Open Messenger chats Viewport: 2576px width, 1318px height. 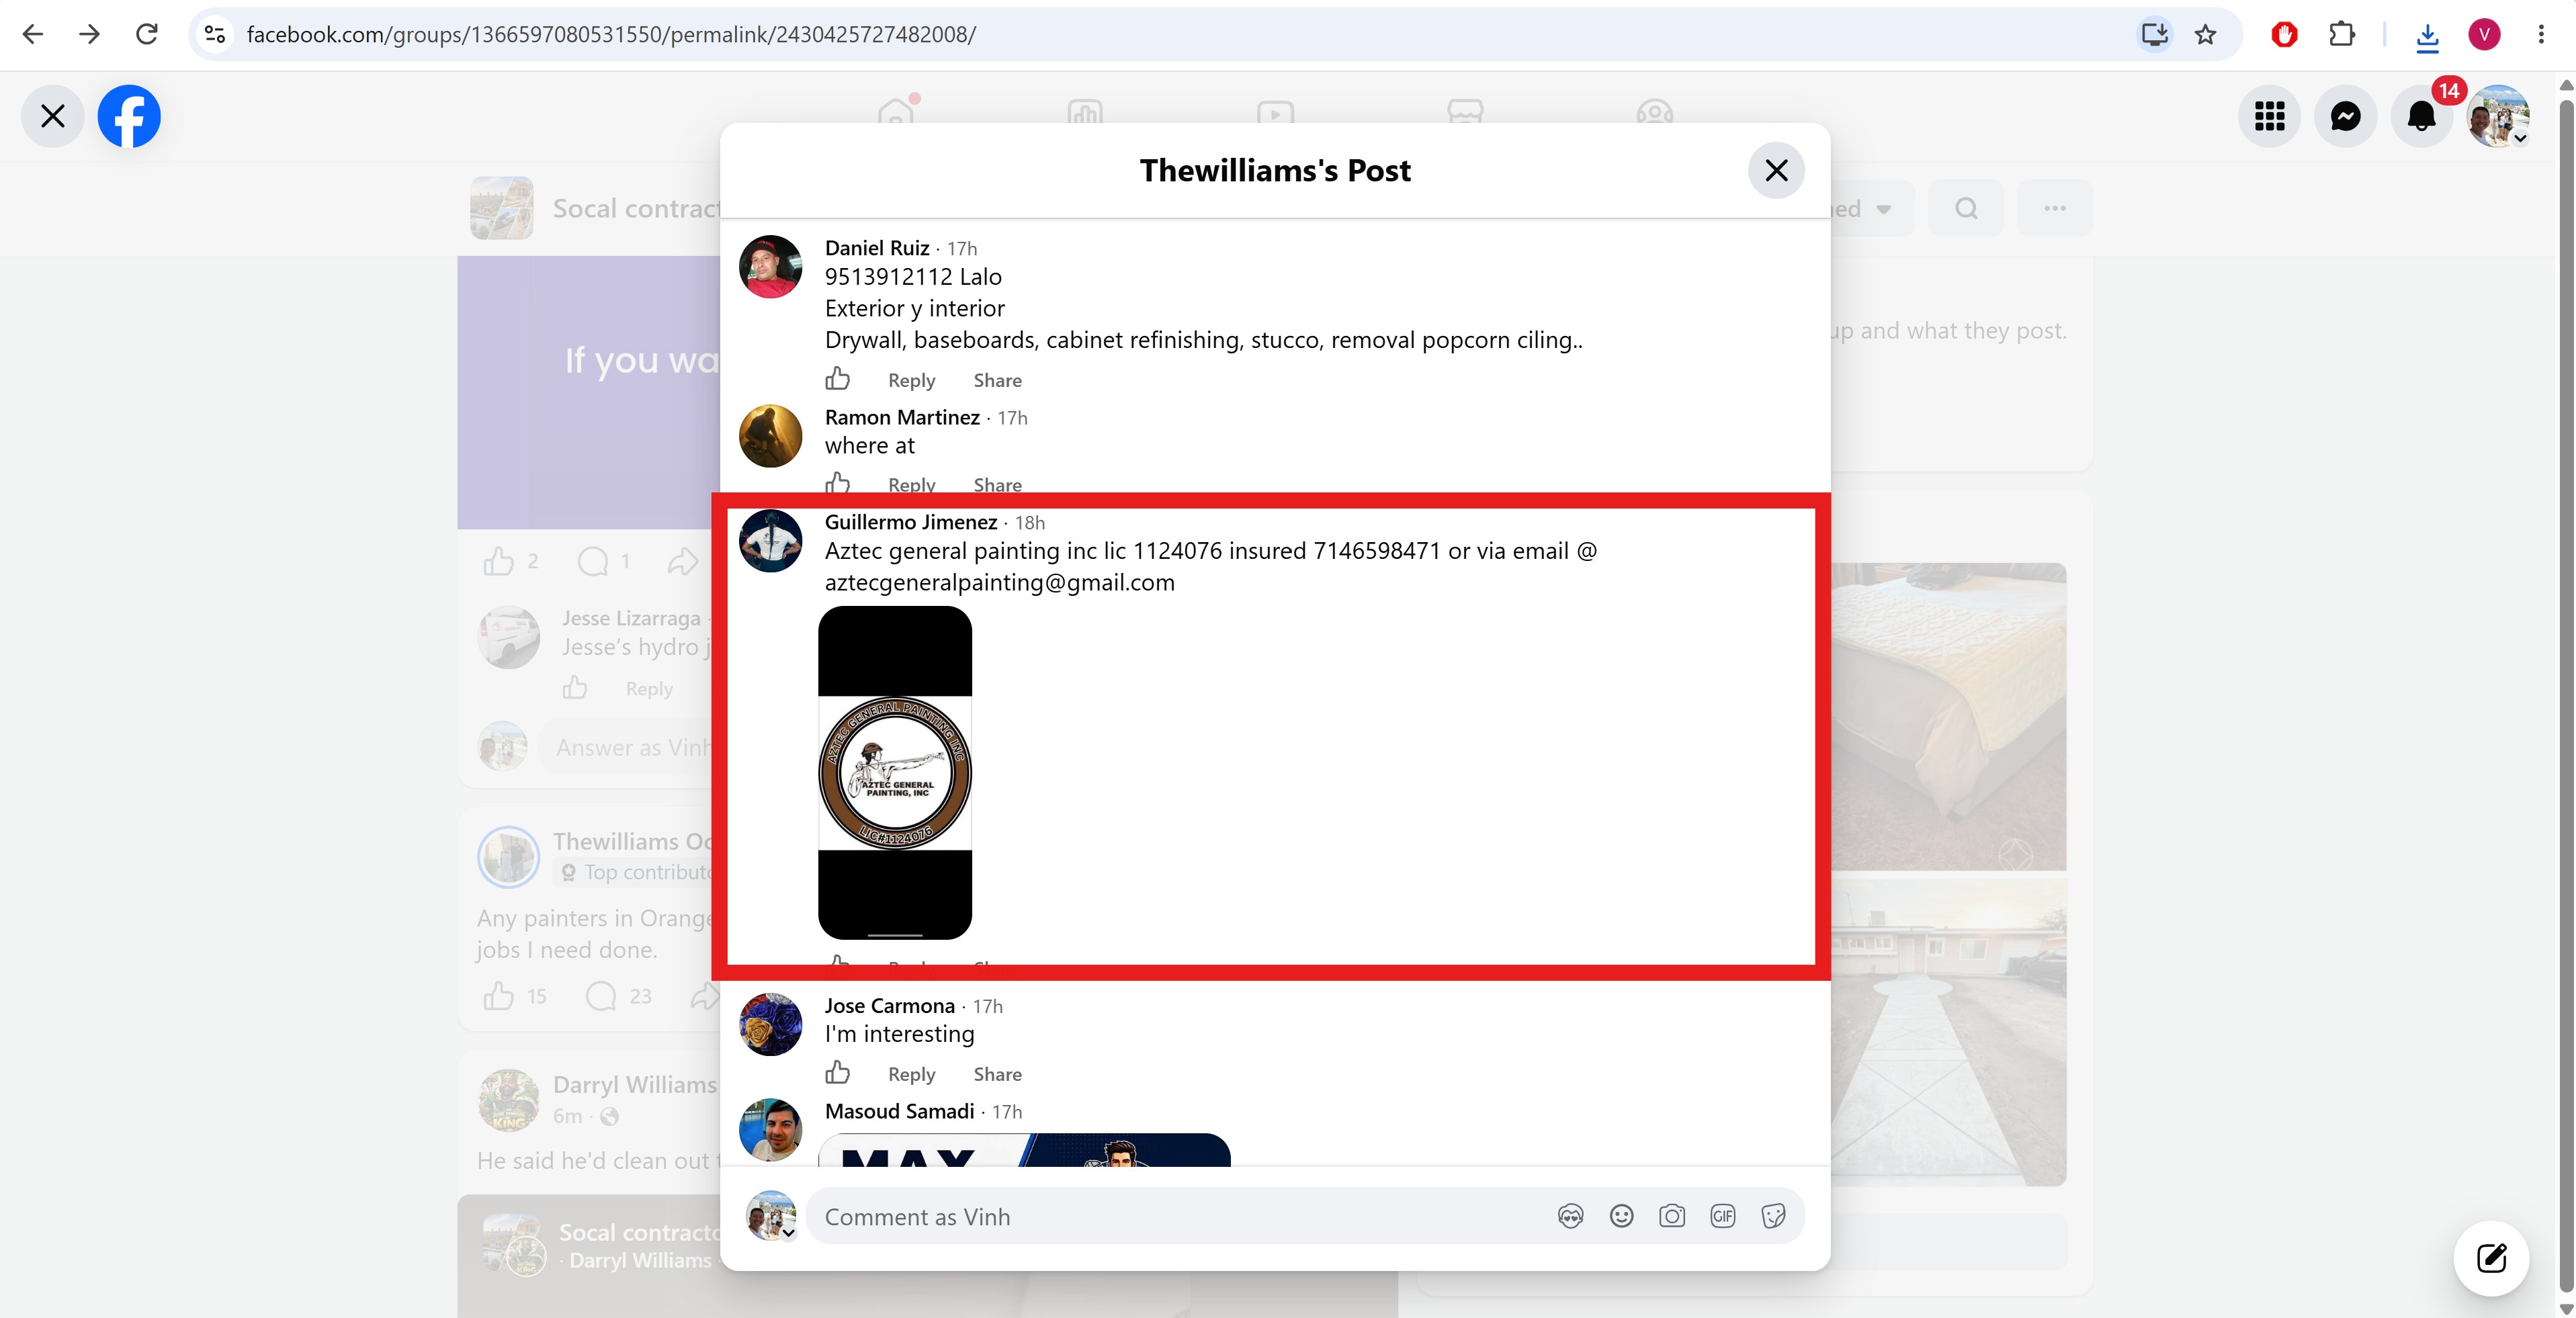click(2345, 117)
